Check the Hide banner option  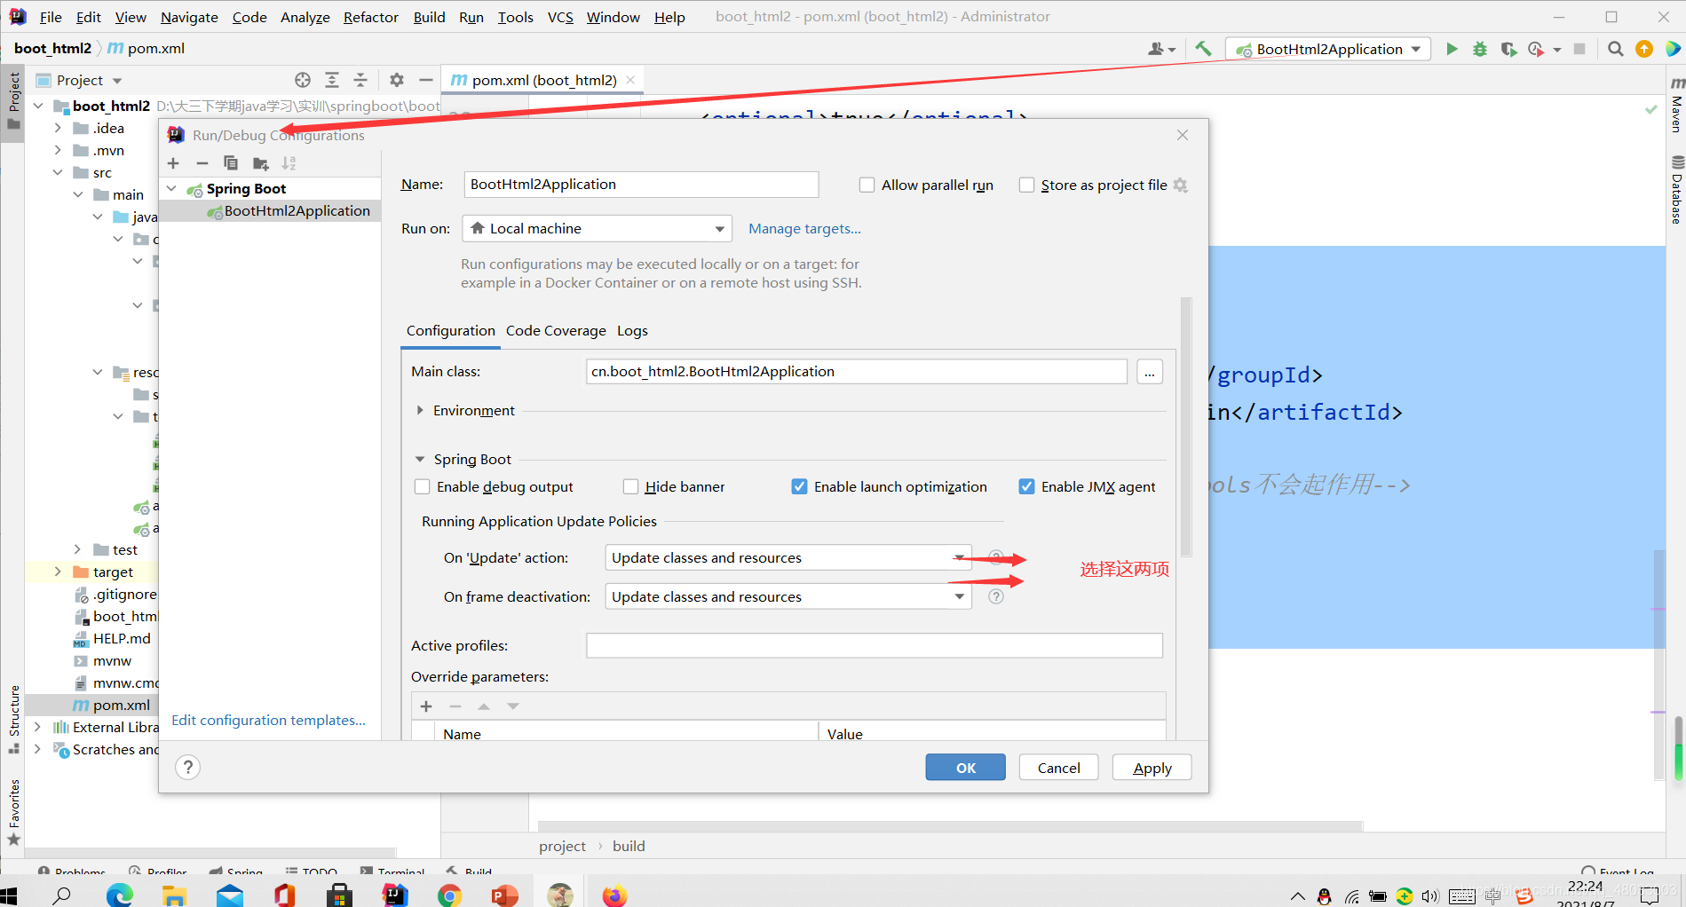point(630,486)
